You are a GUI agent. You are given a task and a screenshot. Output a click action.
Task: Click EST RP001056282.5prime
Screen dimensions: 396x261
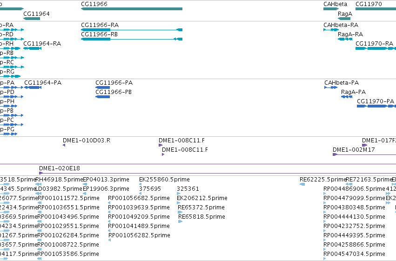pos(110,240)
